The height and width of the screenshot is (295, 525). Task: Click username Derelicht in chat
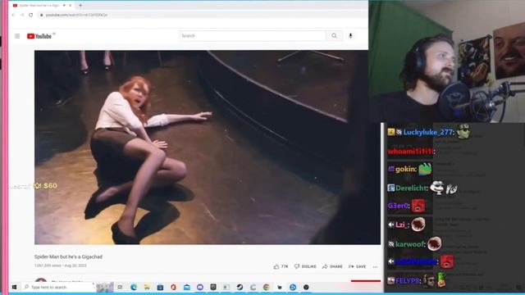(x=412, y=188)
